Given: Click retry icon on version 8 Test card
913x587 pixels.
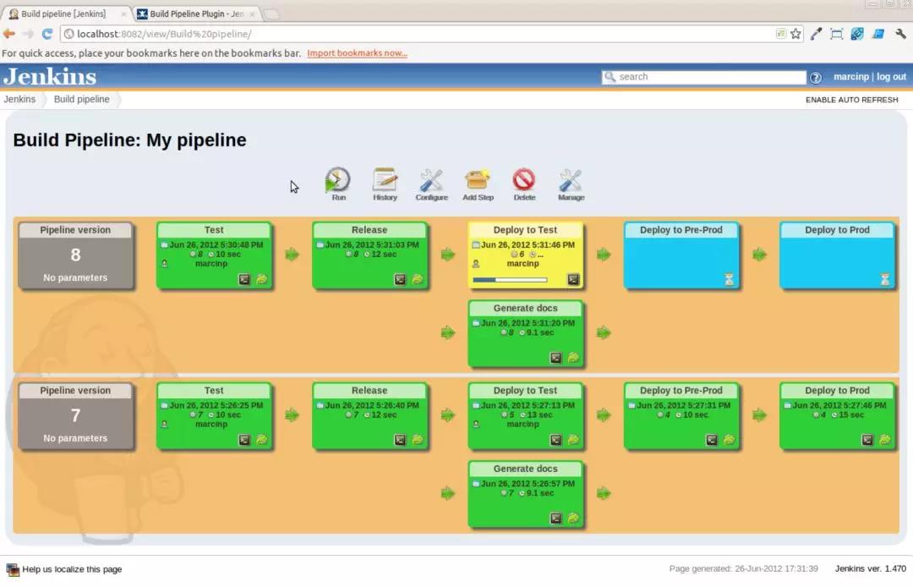Looking at the screenshot, I should click(262, 279).
